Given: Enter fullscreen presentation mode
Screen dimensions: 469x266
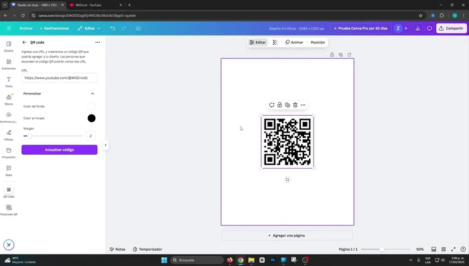Looking at the screenshot, I should [x=454, y=249].
